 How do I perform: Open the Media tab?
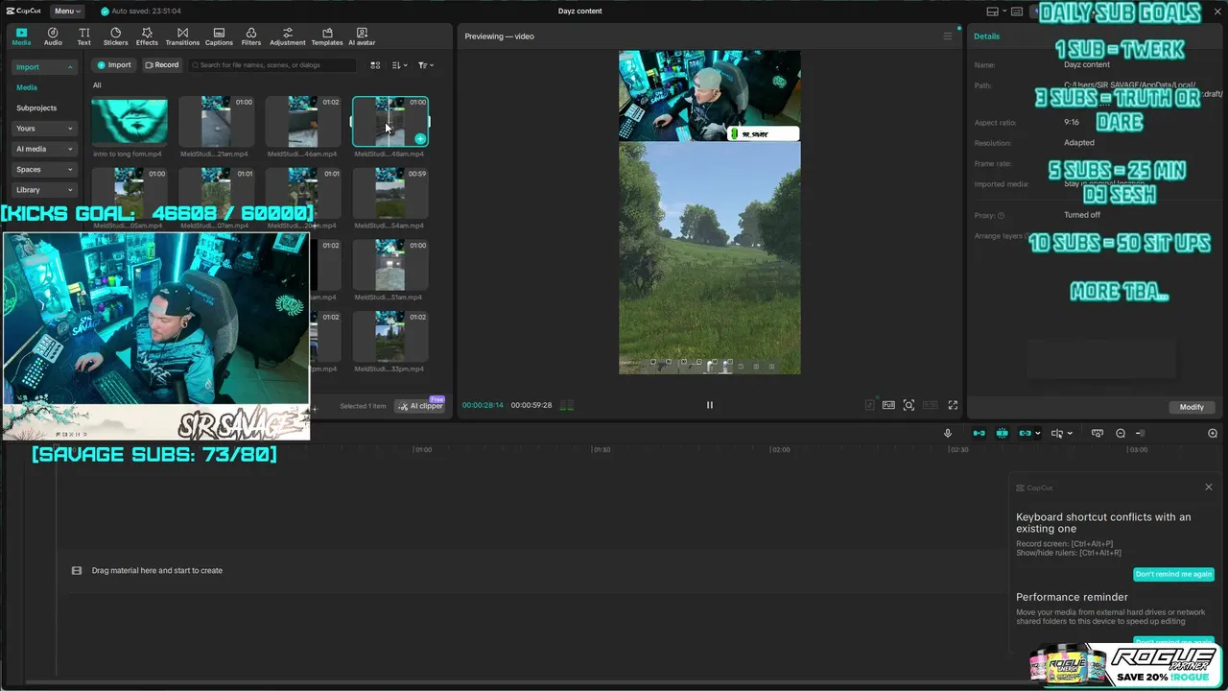click(21, 36)
